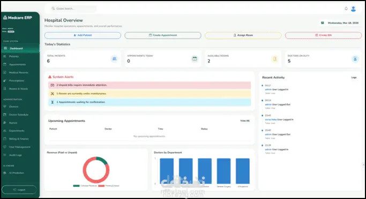Open Logs link in Recent Activity
The width and height of the screenshot is (366, 199).
point(354,78)
